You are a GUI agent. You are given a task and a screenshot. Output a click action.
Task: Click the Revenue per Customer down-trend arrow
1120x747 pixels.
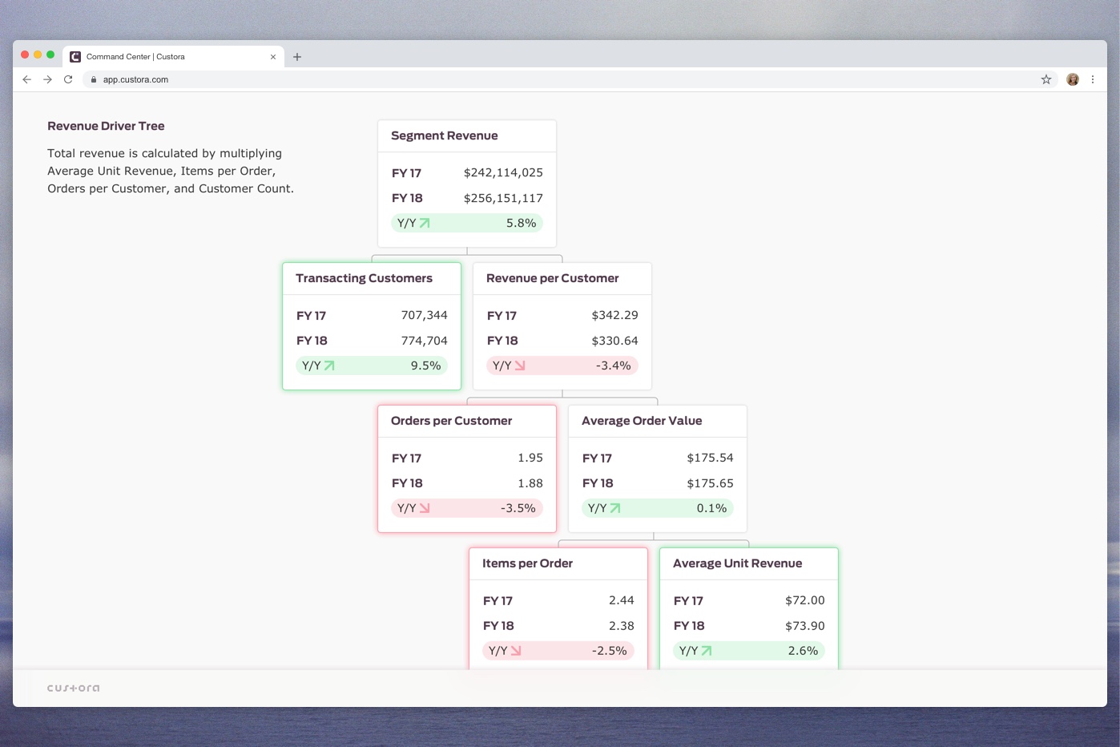[520, 365]
